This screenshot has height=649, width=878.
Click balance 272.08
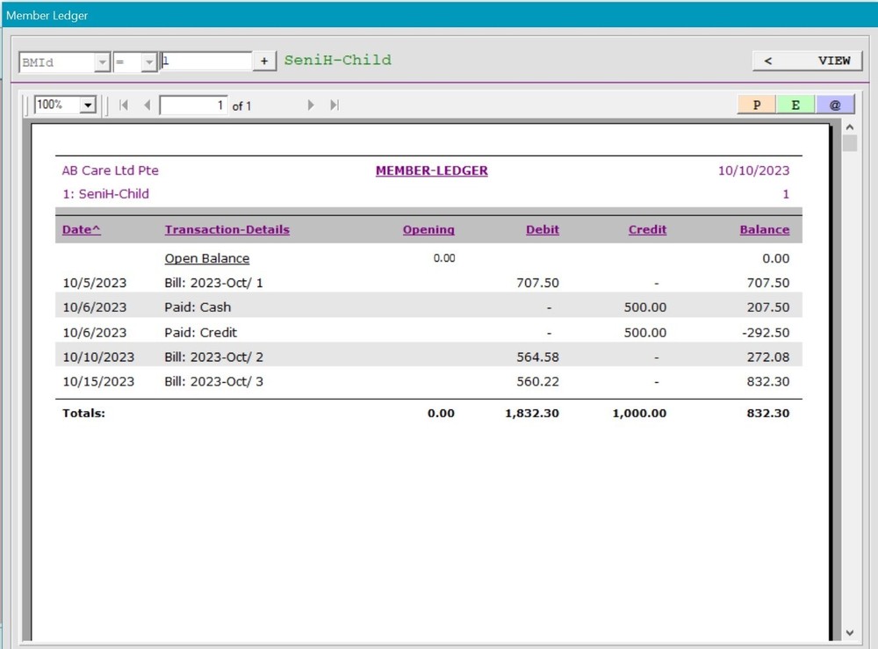coord(768,357)
